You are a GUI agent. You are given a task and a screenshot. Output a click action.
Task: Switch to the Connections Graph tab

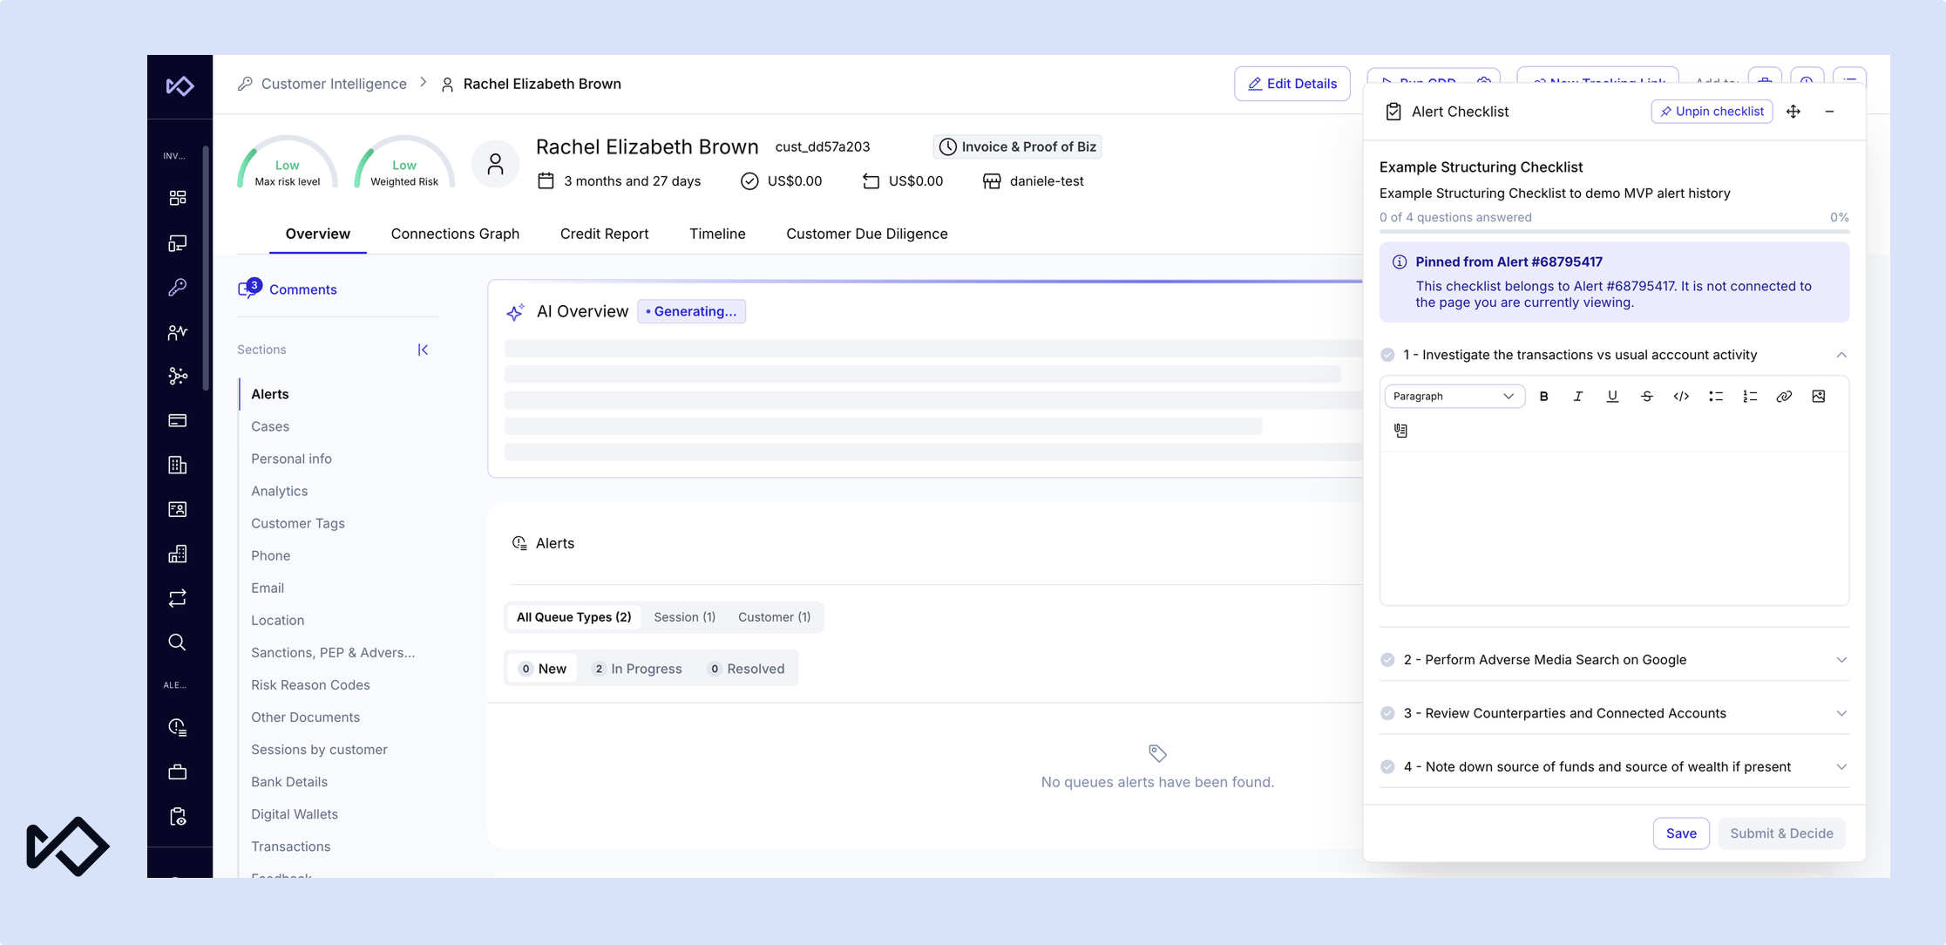tap(455, 234)
